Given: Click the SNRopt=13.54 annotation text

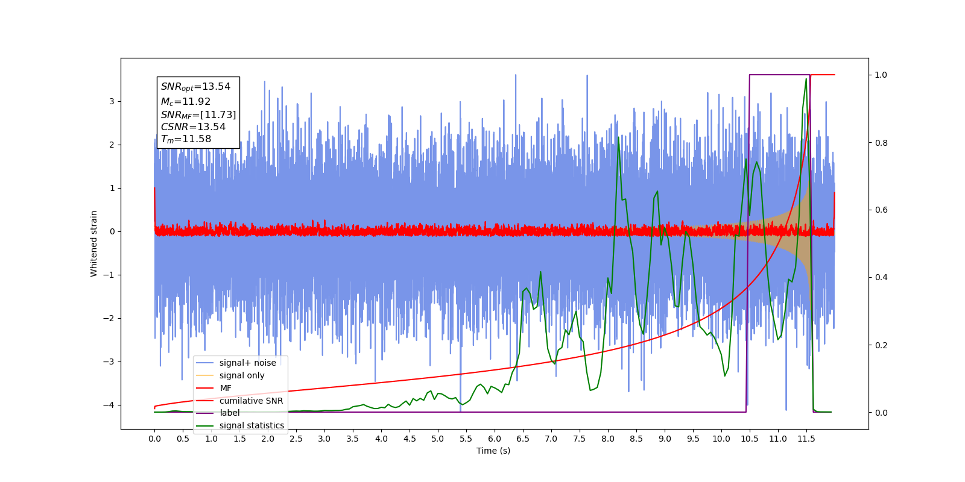Looking at the screenshot, I should (195, 87).
